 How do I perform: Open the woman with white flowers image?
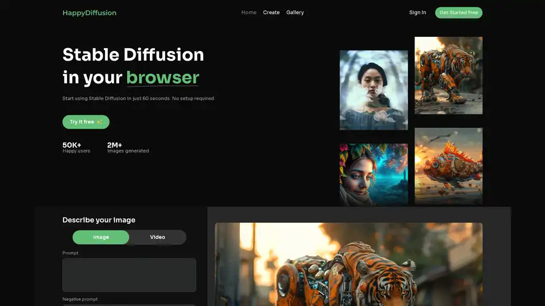coord(374,90)
